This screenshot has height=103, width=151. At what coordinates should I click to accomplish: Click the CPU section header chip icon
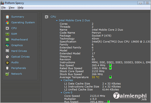pyautogui.click(x=46, y=17)
